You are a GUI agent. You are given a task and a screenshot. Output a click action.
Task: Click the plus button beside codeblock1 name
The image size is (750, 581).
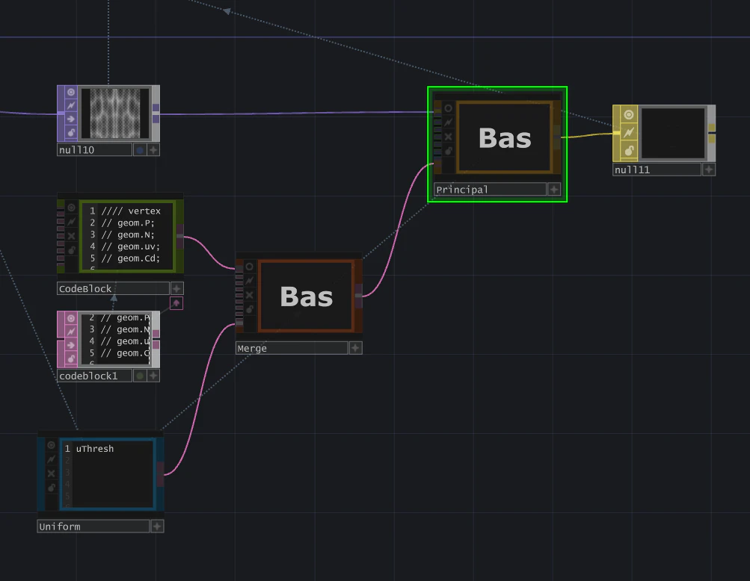point(153,376)
